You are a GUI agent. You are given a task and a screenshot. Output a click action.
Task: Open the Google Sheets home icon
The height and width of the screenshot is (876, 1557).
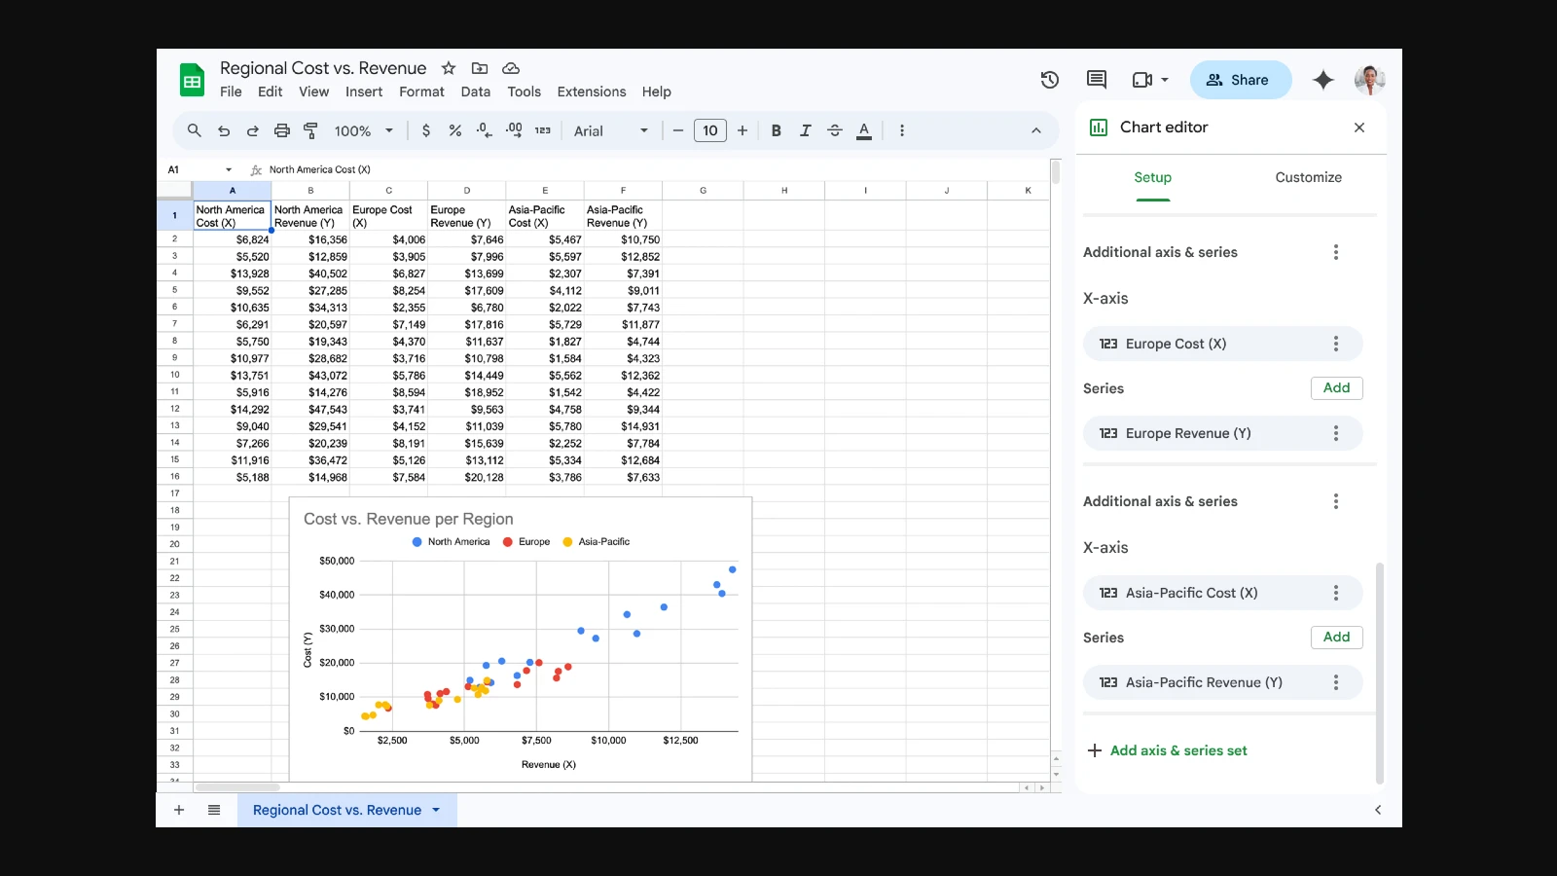point(192,80)
